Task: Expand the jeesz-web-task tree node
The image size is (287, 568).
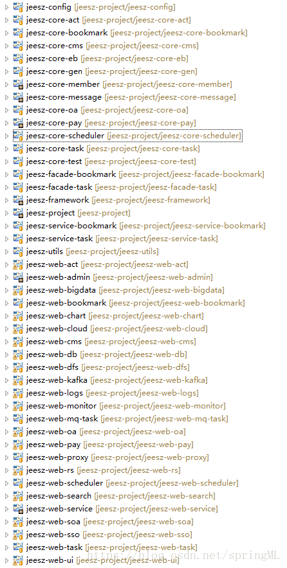Action: click(x=6, y=547)
